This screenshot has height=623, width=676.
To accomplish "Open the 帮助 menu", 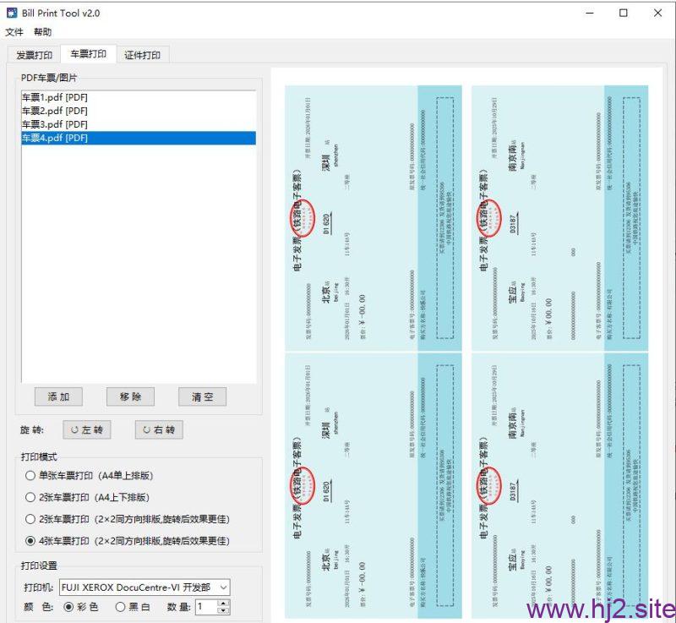I will [x=43, y=32].
